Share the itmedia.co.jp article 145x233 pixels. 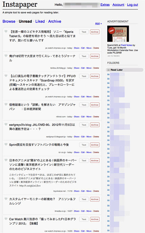(76, 211)
